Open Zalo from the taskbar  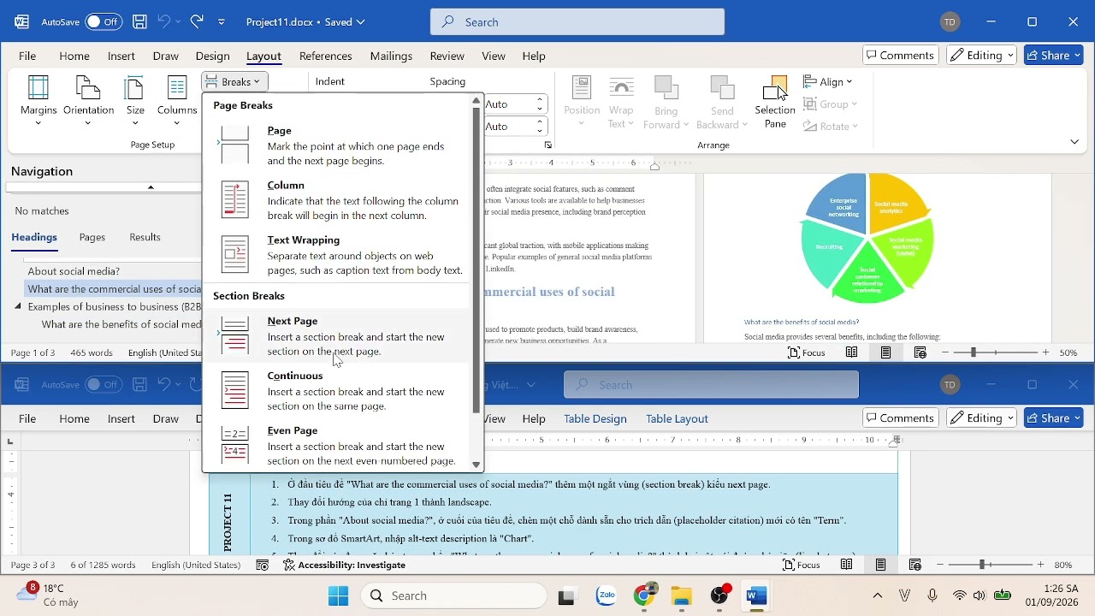pyautogui.click(x=607, y=595)
